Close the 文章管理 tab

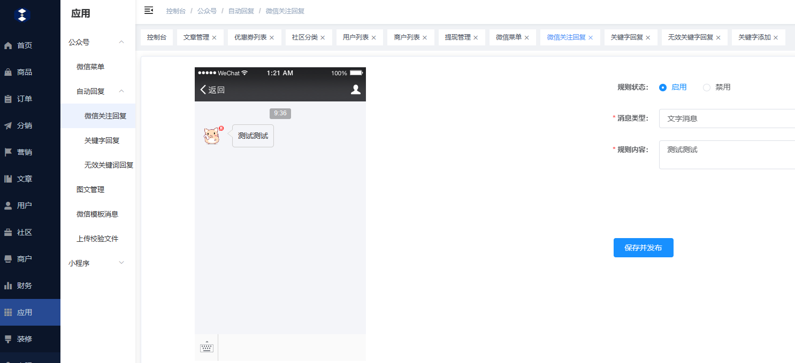[215, 37]
